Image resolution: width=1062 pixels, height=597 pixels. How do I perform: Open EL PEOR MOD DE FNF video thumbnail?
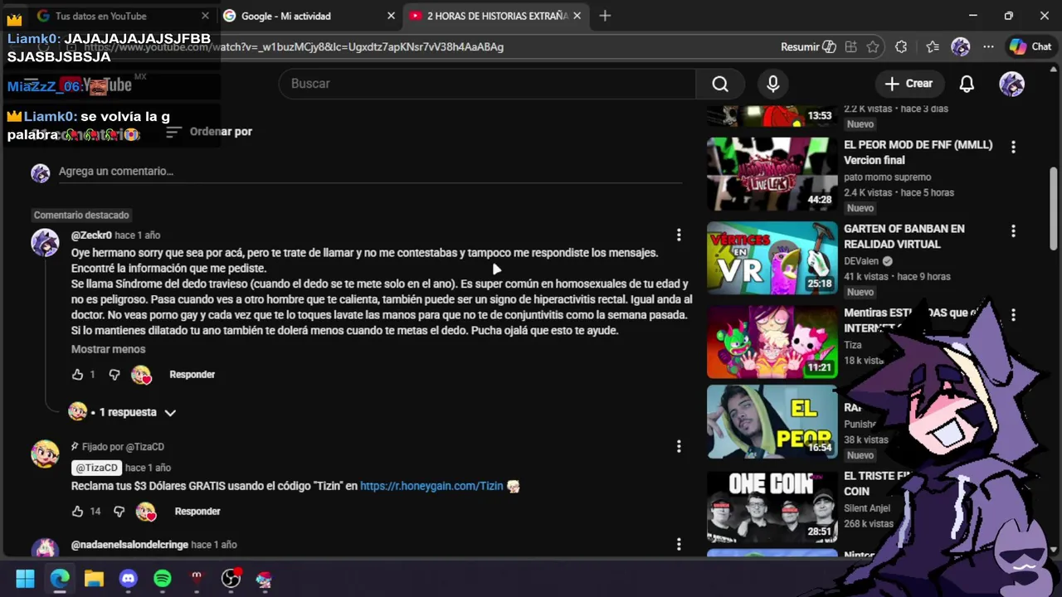pyautogui.click(x=772, y=174)
